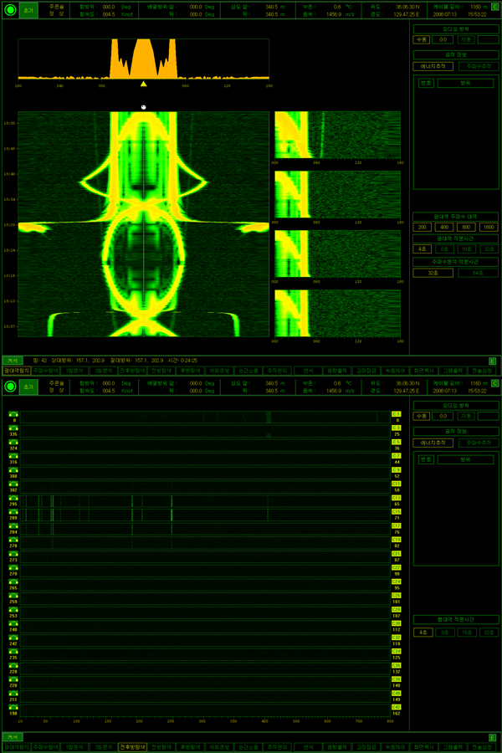Screen dimensions: 502x753
Task: Open the 광대역탐지 tab in the top panel
Action: tap(15, 370)
